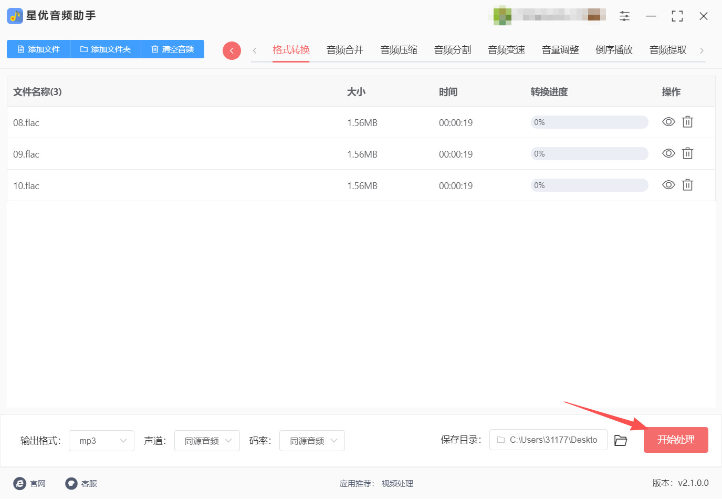Viewport: 722px width, 499px height.
Task: Delete 08.flac using its trash icon
Action: point(687,122)
